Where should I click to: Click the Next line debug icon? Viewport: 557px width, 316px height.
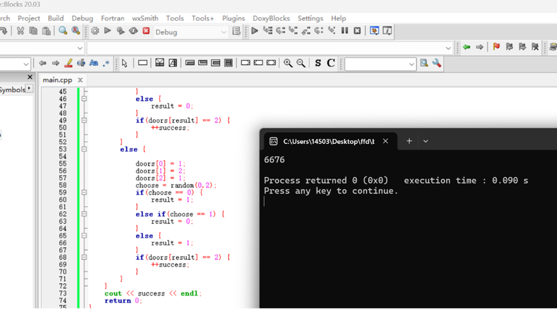[280, 31]
